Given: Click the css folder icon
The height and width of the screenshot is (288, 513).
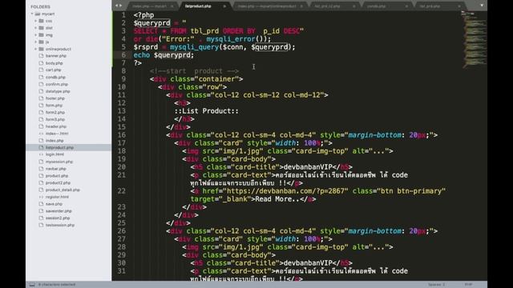Looking at the screenshot, I should (x=41, y=21).
